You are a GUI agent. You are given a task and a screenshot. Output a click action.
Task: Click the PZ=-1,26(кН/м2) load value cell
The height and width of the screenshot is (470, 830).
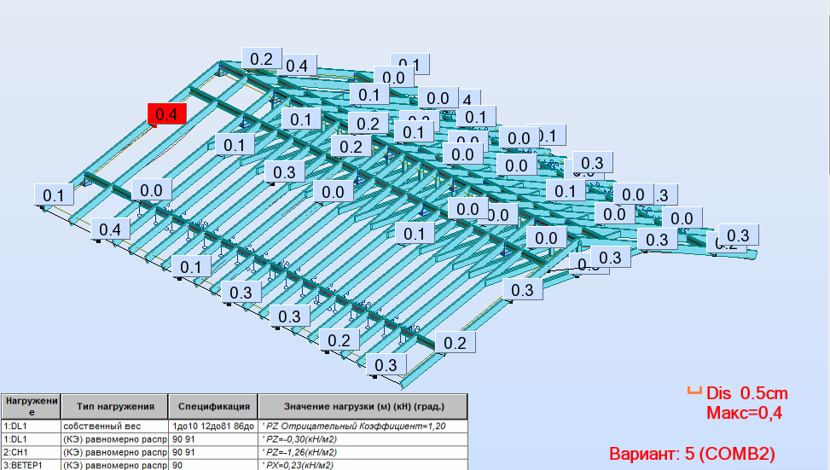point(363,452)
